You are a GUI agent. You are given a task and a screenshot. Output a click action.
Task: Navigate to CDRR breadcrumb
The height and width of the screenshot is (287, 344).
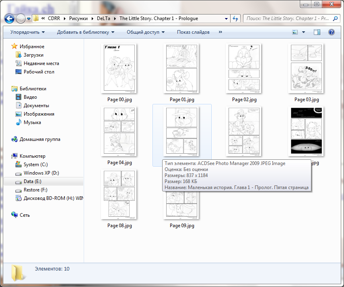(54, 18)
